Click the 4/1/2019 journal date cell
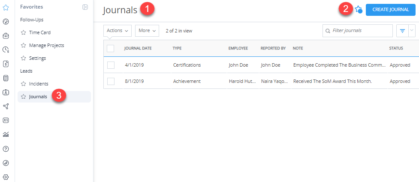The width and height of the screenshot is (419, 182). tap(134, 65)
